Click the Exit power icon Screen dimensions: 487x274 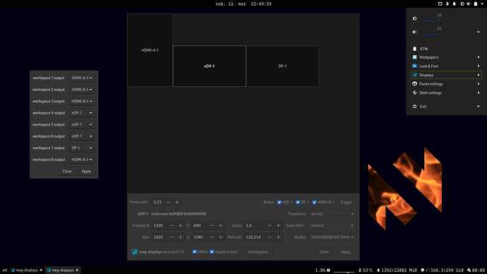click(414, 106)
